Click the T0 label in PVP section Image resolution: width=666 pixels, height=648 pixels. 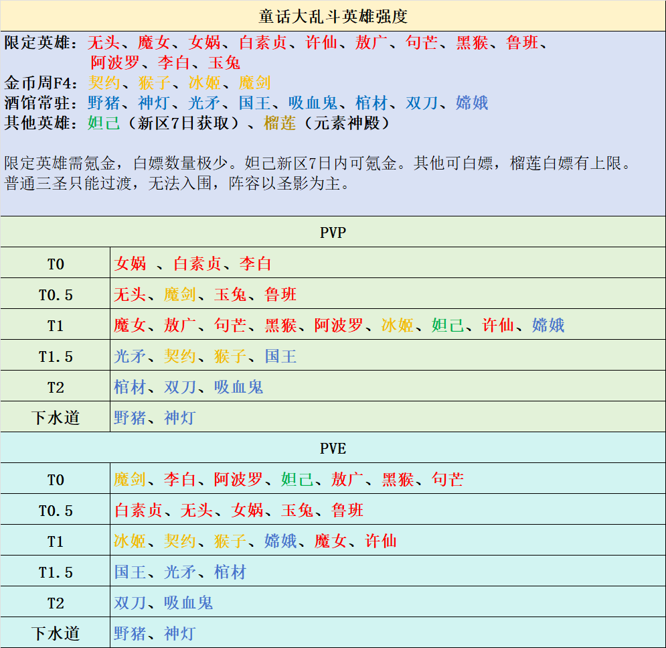tap(56, 264)
